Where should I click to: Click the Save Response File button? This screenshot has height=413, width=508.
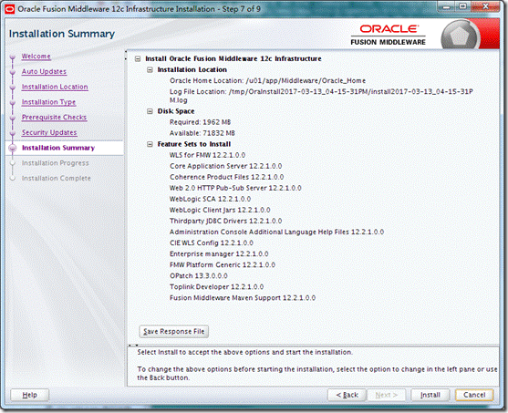click(174, 331)
